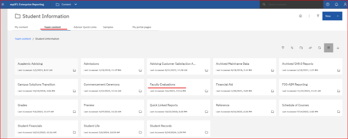
Task: Click the filter funnel icon
Action: [x=283, y=48]
